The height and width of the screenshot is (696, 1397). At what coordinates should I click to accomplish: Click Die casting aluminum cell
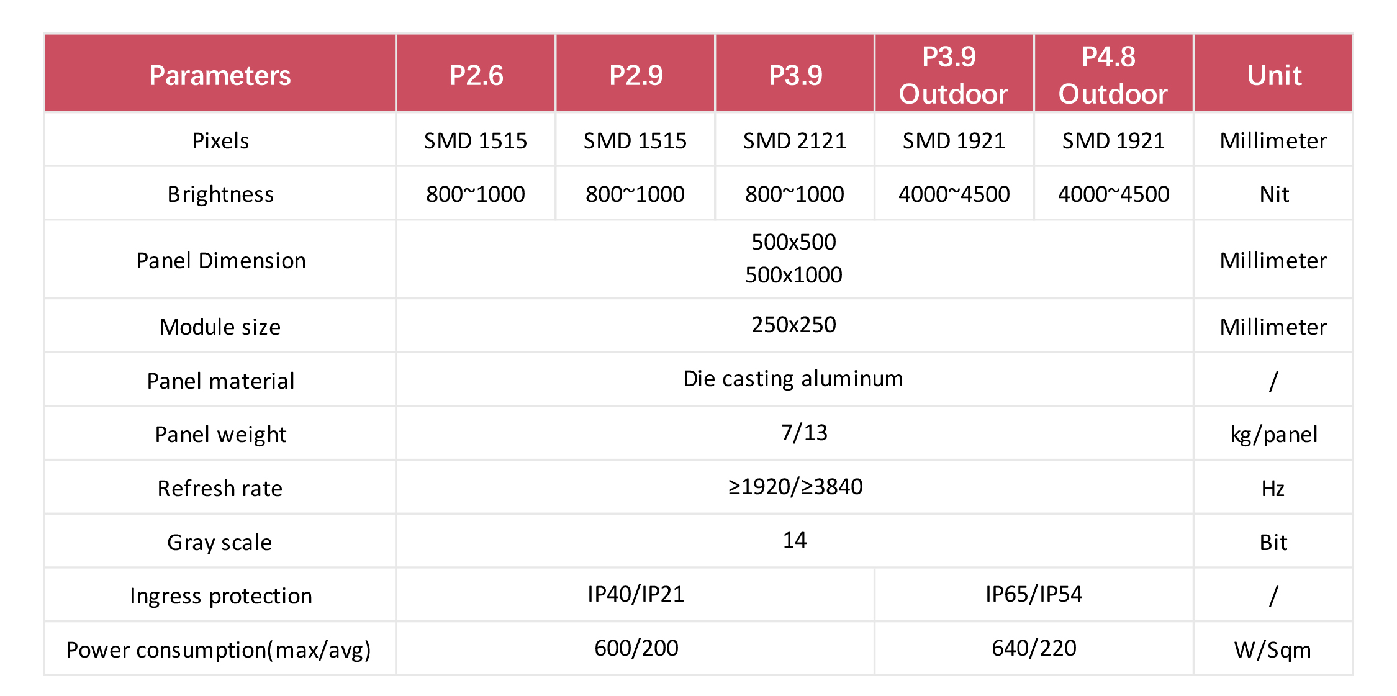click(793, 379)
